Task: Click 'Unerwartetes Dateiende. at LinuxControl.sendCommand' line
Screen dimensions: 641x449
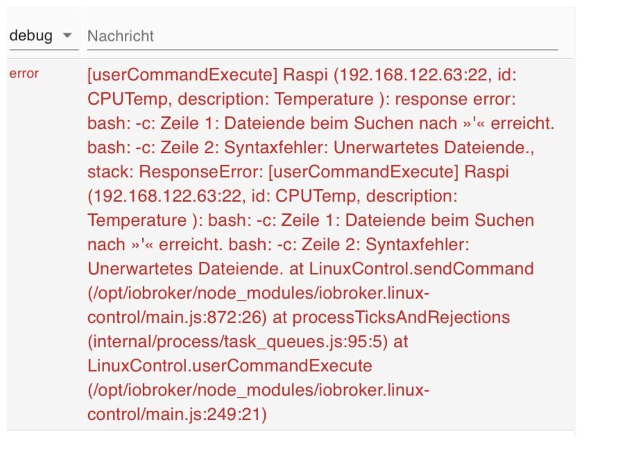Action: [310, 269]
